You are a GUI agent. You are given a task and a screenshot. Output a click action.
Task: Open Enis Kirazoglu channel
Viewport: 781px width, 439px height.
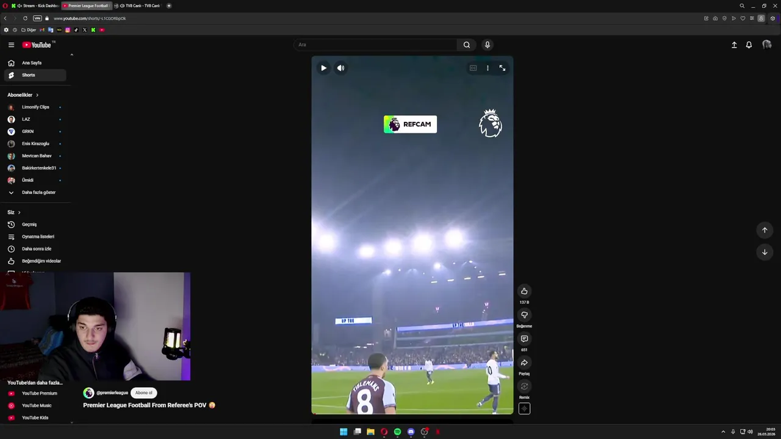(x=35, y=144)
